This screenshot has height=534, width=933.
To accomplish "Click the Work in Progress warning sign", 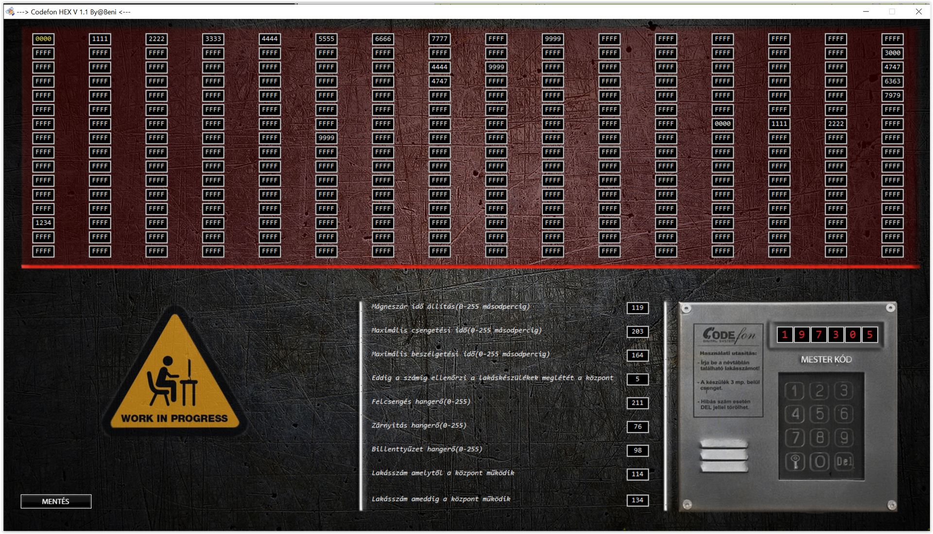I will coord(175,377).
